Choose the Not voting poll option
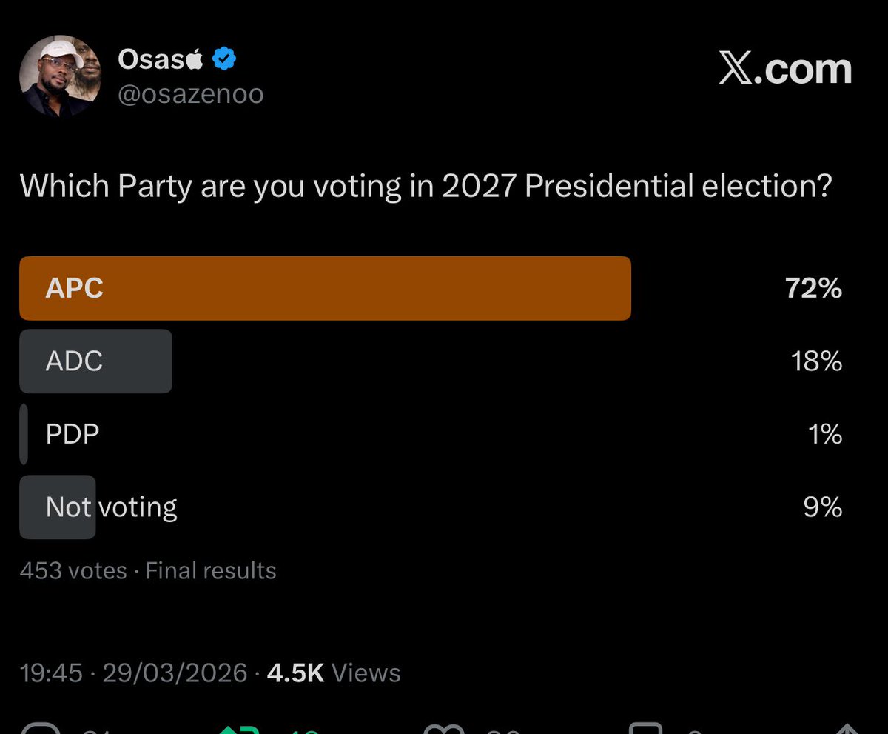The image size is (888, 734). 431,507
